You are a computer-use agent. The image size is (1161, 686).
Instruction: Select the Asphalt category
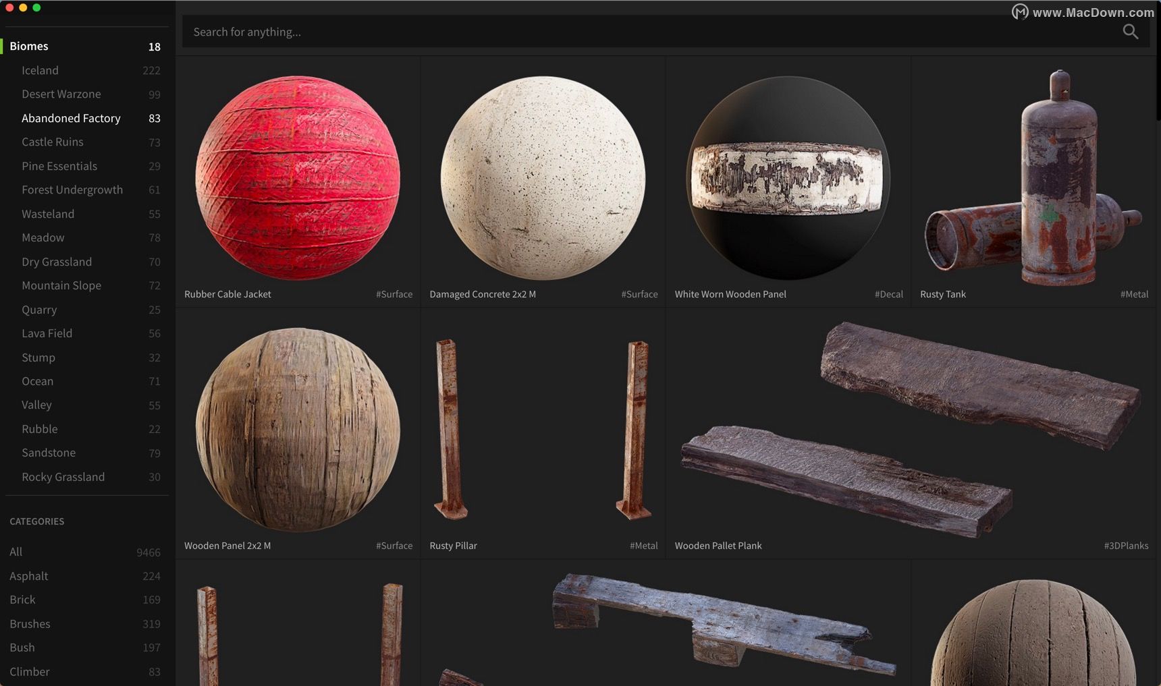(x=85, y=576)
